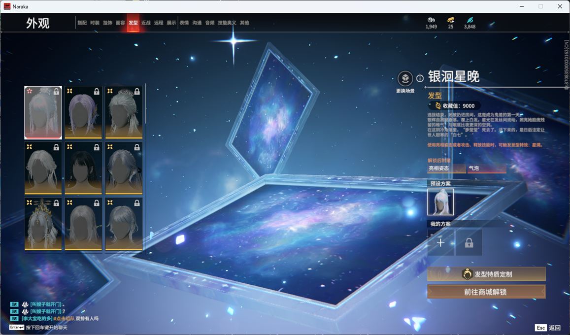The height and width of the screenshot is (335, 570).
Task: Select the black-haired hairstyle thumbnail
Action: pyautogui.click(x=83, y=168)
